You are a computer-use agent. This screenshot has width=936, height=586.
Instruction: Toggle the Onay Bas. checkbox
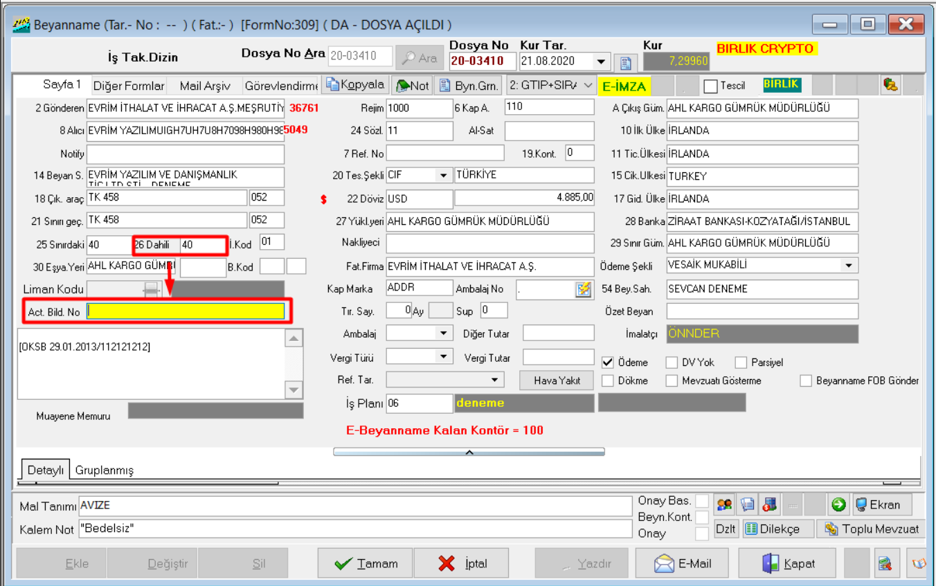coord(702,501)
